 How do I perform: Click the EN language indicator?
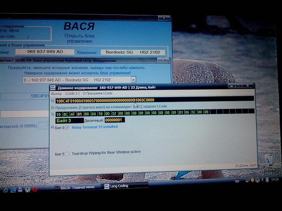pyautogui.click(x=237, y=181)
